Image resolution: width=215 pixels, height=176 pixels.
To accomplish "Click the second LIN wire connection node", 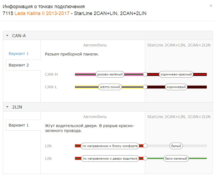I will coord(145,158).
